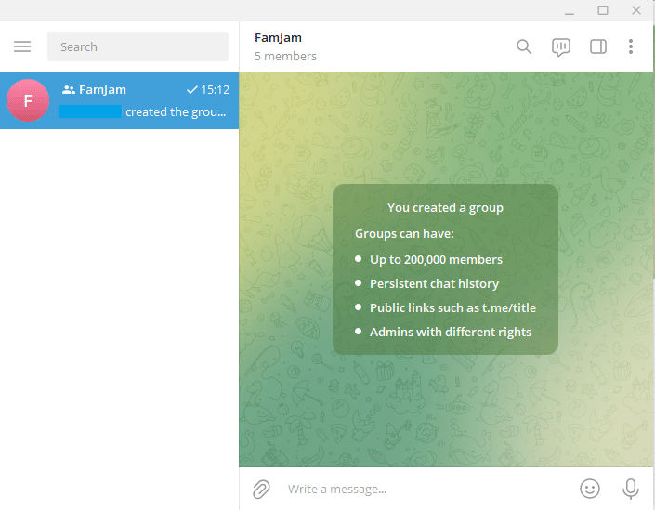Open the emoji picker smiley icon
The height and width of the screenshot is (510, 655).
click(590, 489)
